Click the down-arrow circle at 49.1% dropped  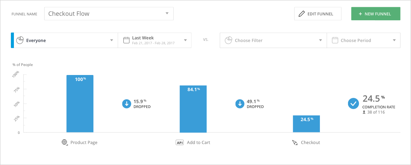coord(240,103)
